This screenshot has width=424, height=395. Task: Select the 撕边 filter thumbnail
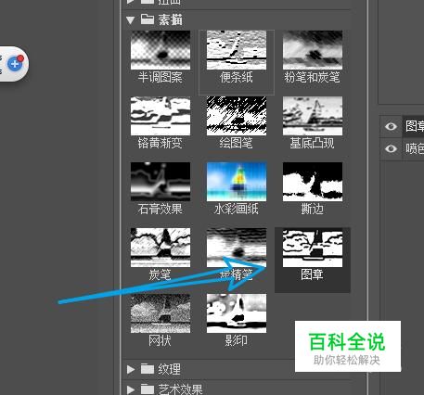tap(313, 182)
